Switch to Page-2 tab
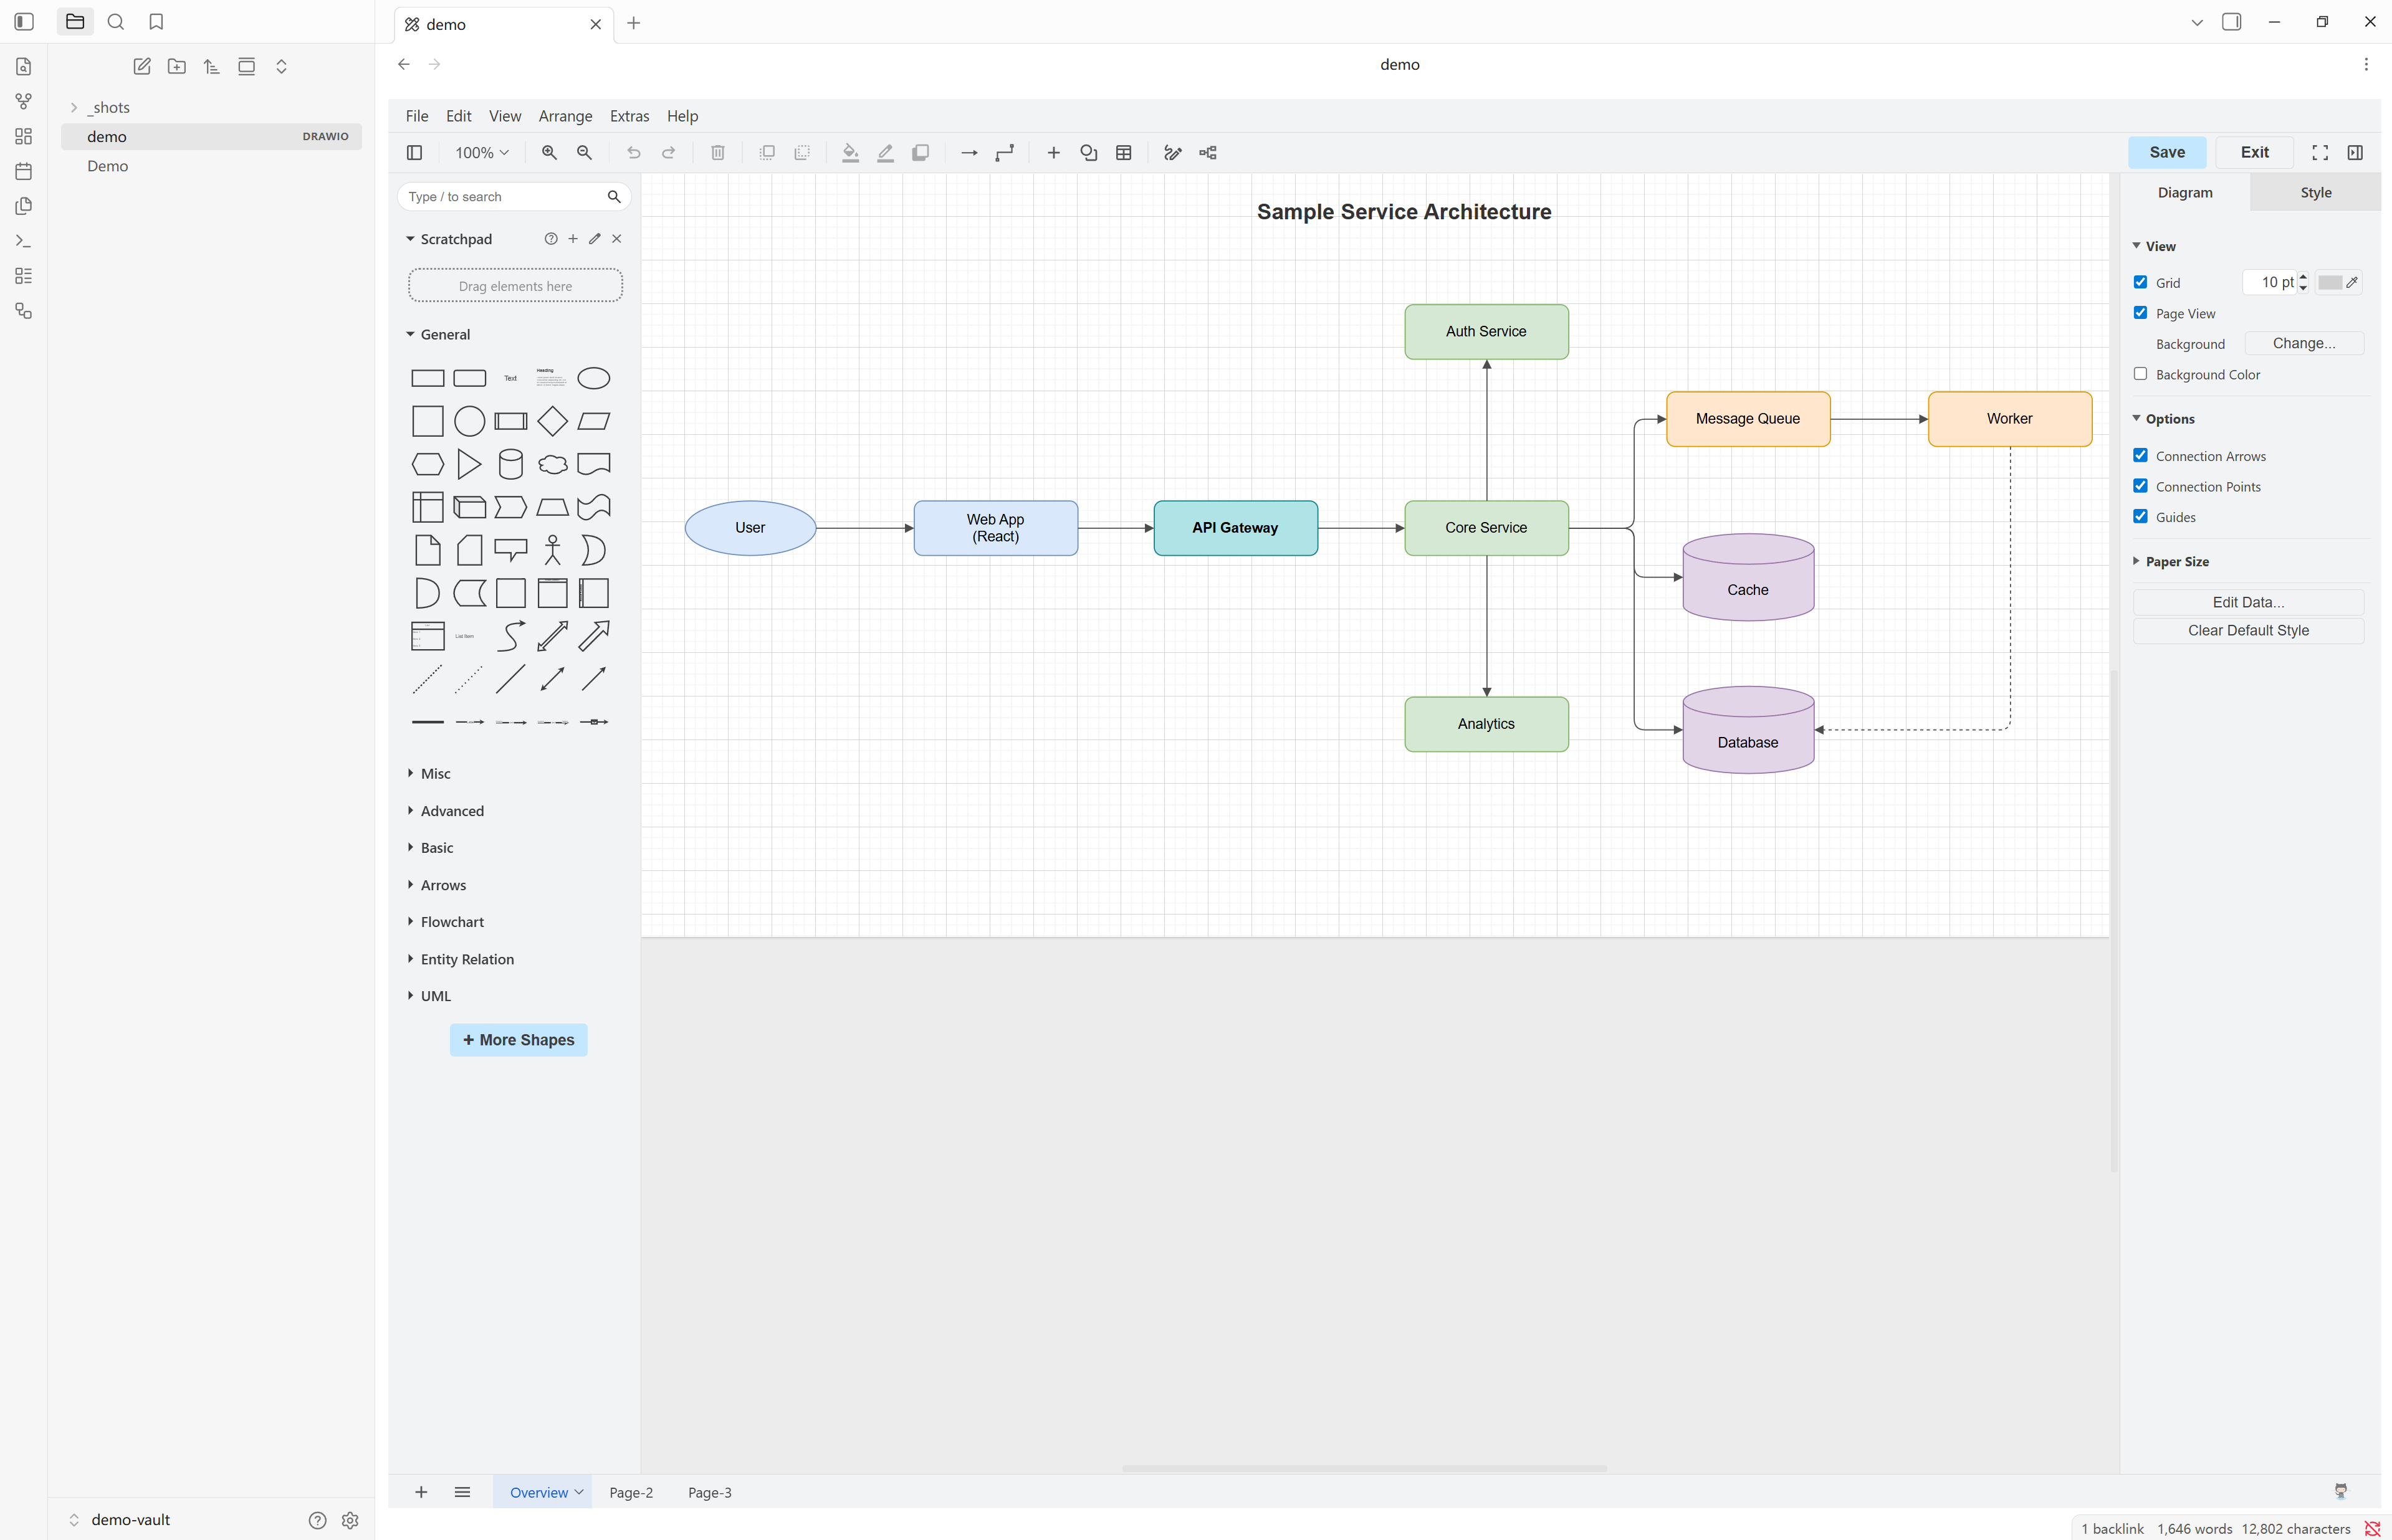 pyautogui.click(x=630, y=1492)
